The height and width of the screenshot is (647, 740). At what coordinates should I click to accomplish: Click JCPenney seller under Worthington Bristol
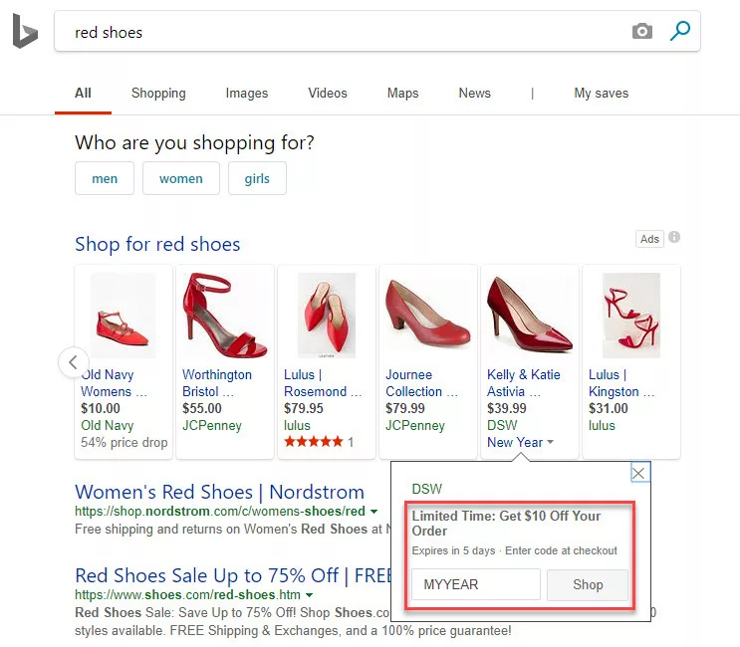pyautogui.click(x=212, y=425)
